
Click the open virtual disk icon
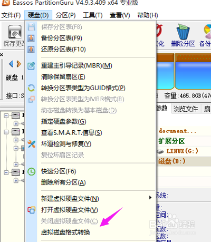point(31,210)
